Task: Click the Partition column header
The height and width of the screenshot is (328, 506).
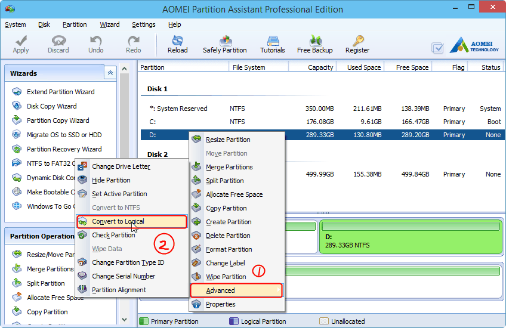Action: click(x=183, y=67)
